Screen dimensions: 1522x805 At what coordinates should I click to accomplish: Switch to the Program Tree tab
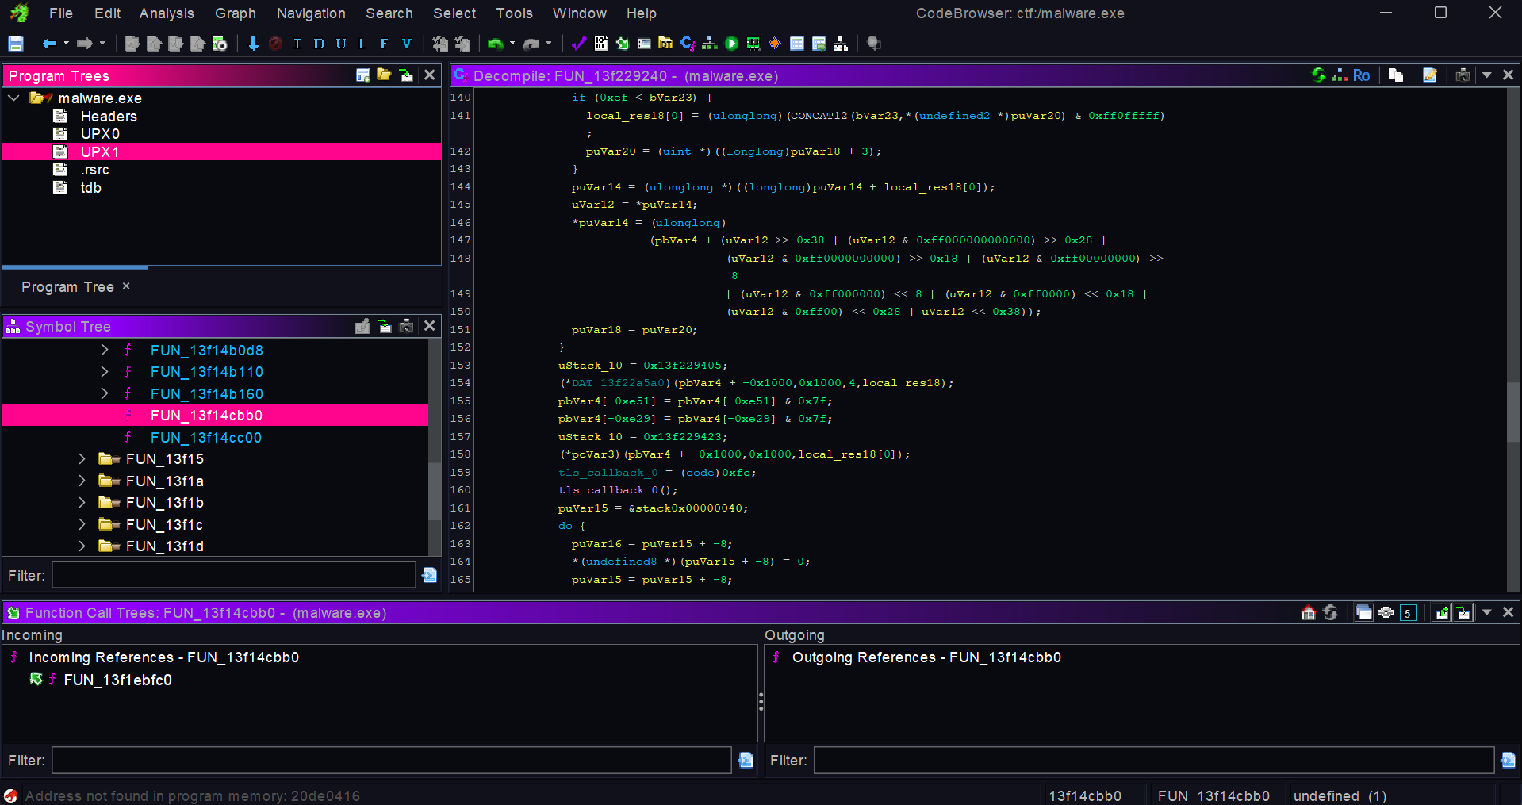tap(67, 287)
